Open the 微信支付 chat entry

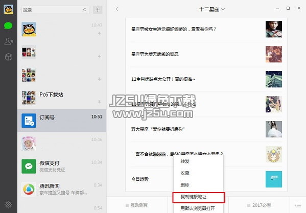click(62, 166)
